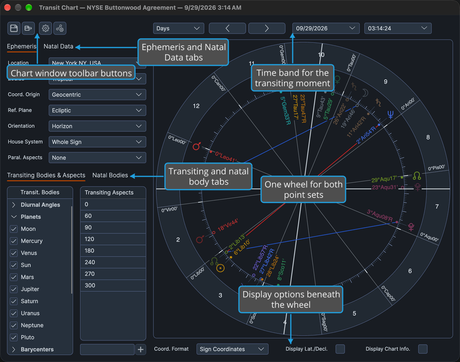Uncheck the Jupiter checkbox
Image resolution: width=460 pixels, height=362 pixels.
click(x=14, y=289)
